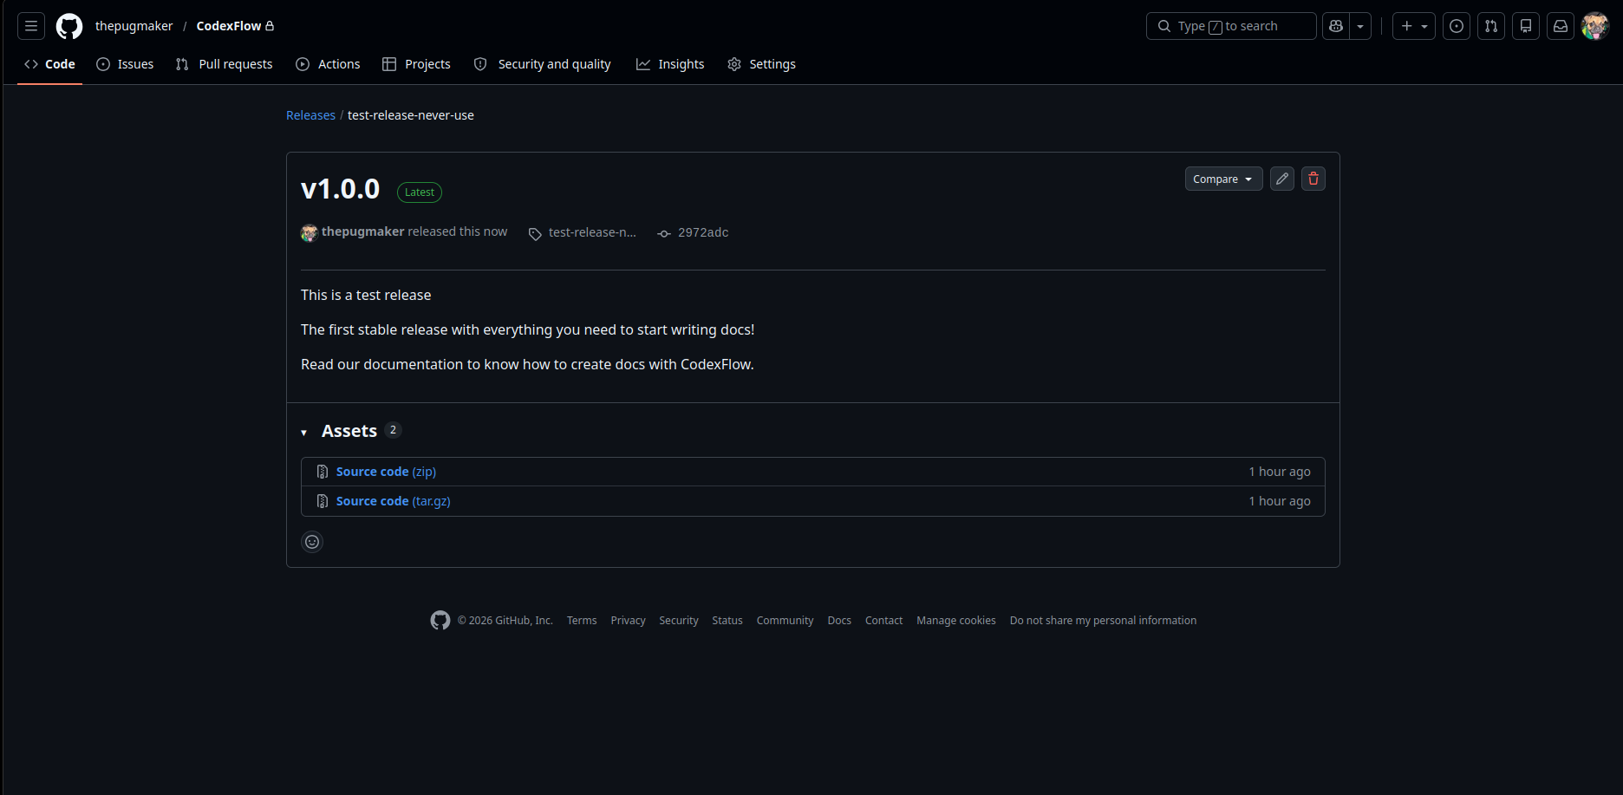Open the Security footer link
This screenshot has height=795, width=1623.
[x=678, y=621]
